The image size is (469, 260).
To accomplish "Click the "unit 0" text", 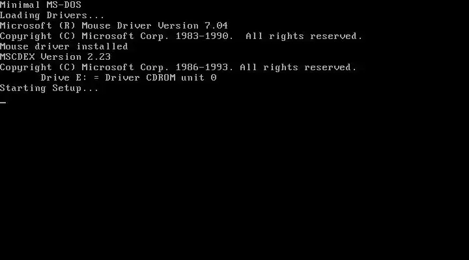I will (199, 77).
